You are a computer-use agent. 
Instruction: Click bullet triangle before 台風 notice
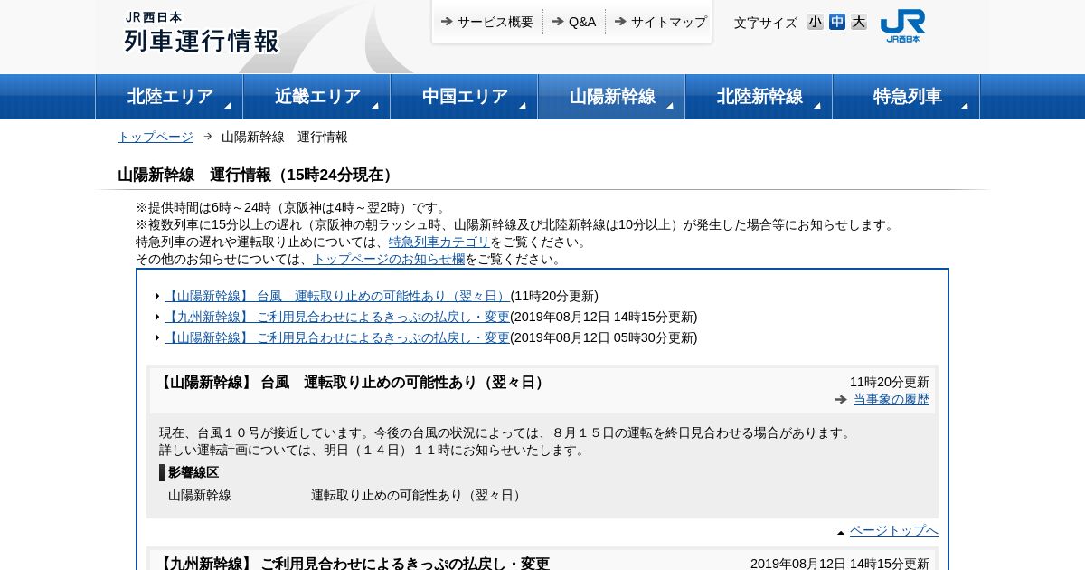157,296
